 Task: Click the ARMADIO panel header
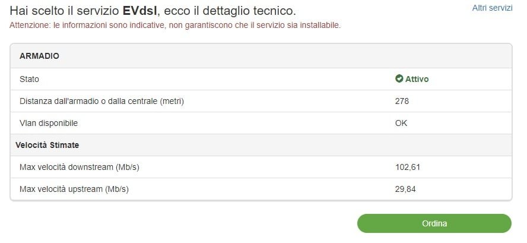point(39,56)
